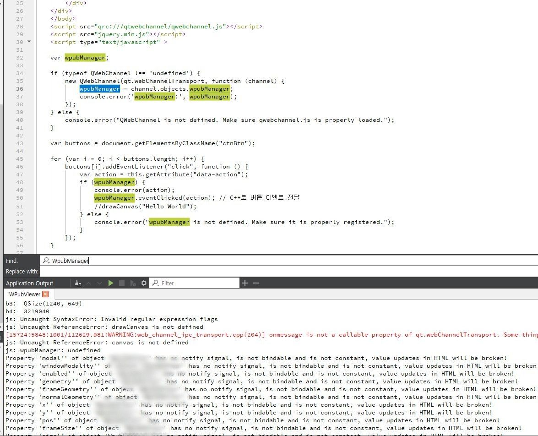Attach debugger to the running application

[133, 283]
